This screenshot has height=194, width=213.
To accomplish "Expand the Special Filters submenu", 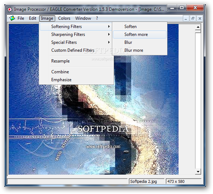I will point(76,42).
